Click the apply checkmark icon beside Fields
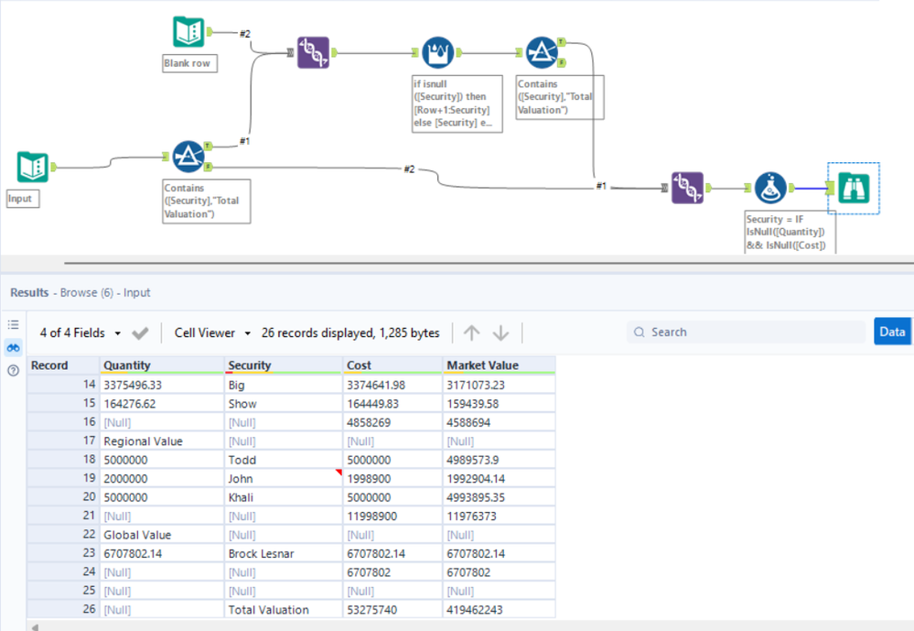Screen dimensions: 914x631 click(140, 333)
